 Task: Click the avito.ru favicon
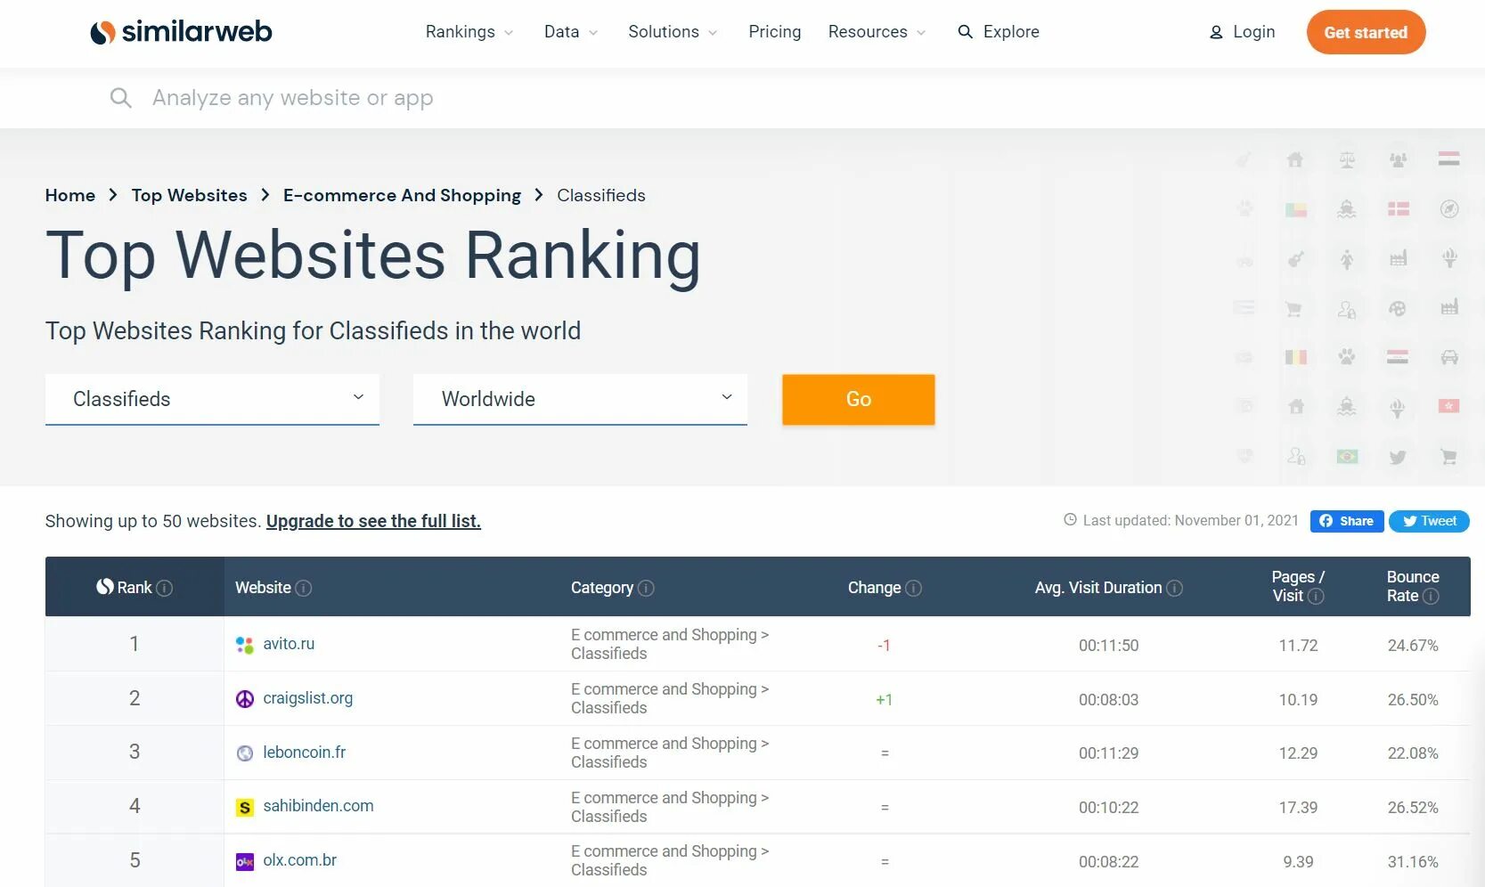[x=245, y=645]
